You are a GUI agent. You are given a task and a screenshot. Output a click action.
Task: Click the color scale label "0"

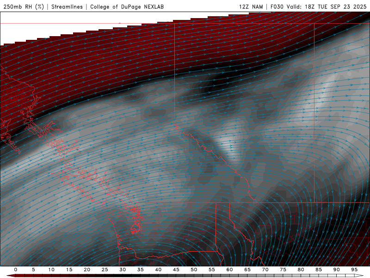(x=16, y=270)
